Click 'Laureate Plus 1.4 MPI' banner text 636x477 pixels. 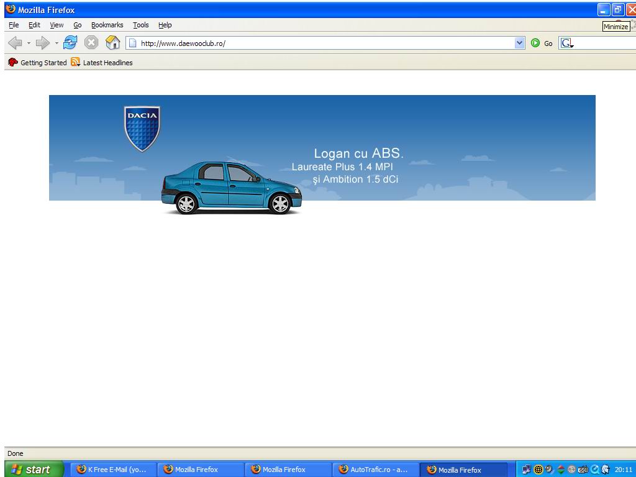click(342, 166)
